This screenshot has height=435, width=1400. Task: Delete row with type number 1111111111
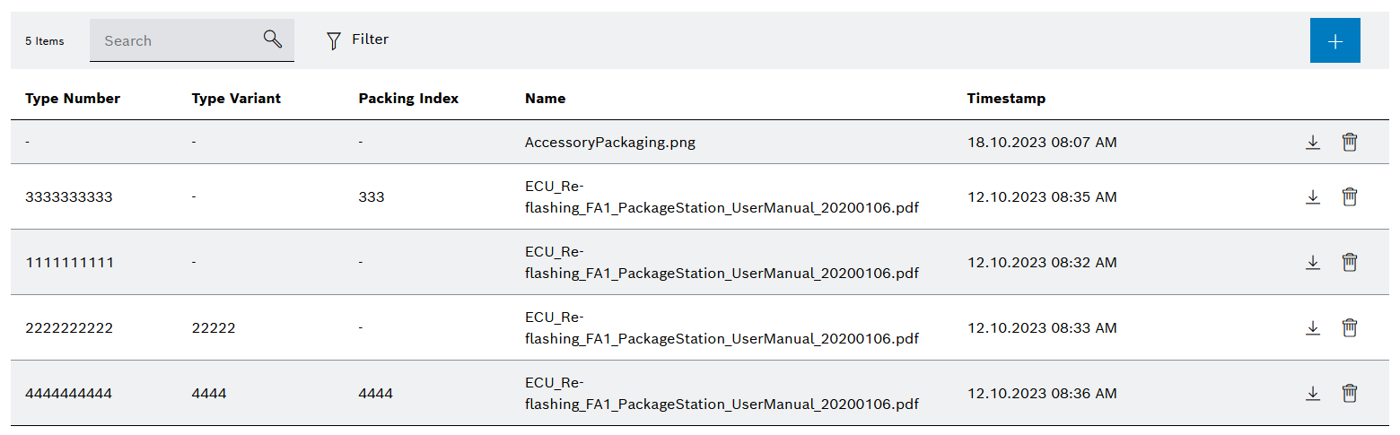coord(1349,262)
